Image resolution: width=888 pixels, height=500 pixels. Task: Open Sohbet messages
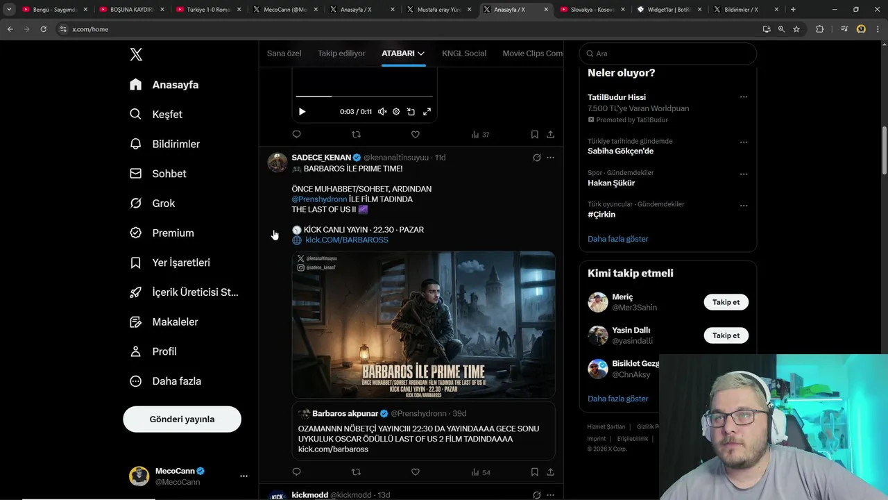[x=158, y=174]
